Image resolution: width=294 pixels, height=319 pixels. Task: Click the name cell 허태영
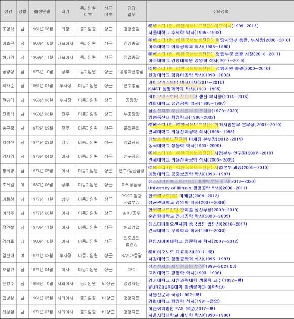[x=8, y=57]
